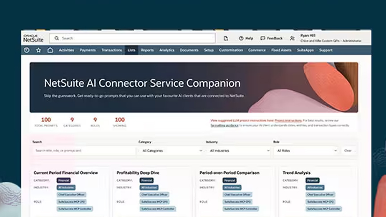
Task: Open the formatting guidance link
Action: coord(225,125)
